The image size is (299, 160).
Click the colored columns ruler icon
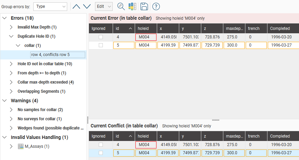pos(132,6)
